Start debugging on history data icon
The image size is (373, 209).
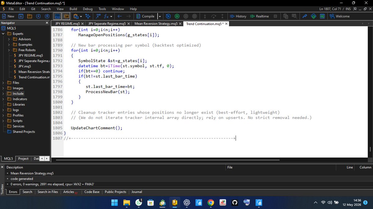(x=168, y=16)
